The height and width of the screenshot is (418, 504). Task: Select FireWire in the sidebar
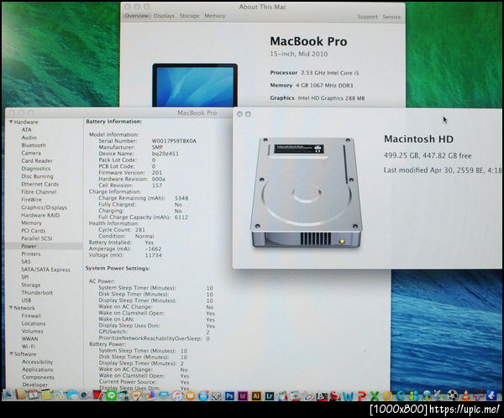point(31,200)
